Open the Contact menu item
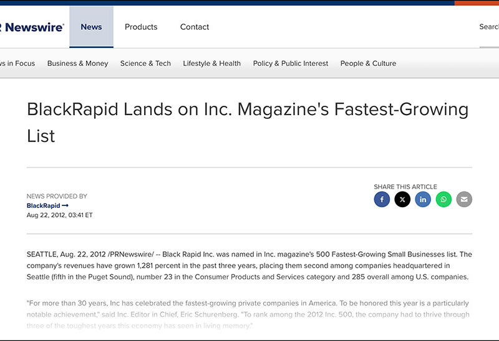This screenshot has width=499, height=341. 195,27
